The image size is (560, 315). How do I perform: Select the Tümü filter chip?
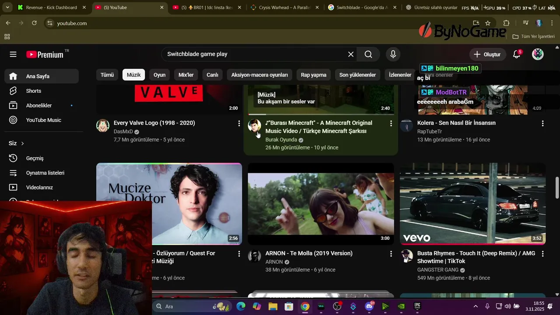tap(107, 75)
